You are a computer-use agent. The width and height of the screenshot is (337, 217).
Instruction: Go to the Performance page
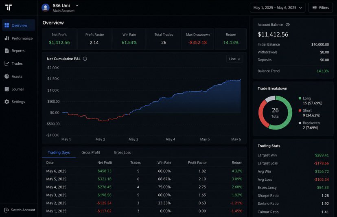19,38
